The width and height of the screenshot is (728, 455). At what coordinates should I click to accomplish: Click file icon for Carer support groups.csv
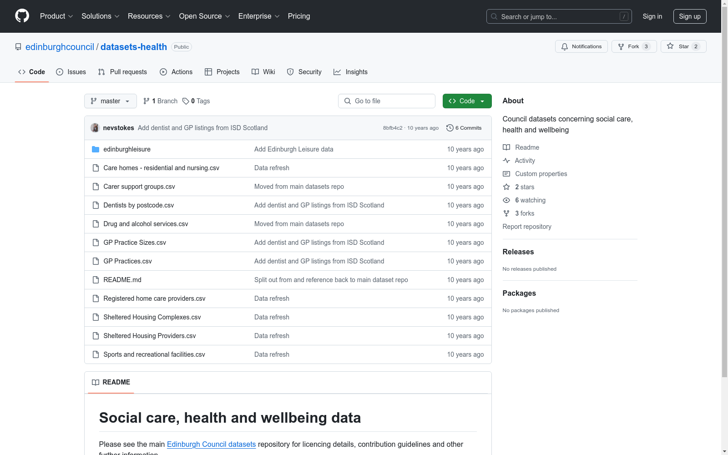(96, 187)
